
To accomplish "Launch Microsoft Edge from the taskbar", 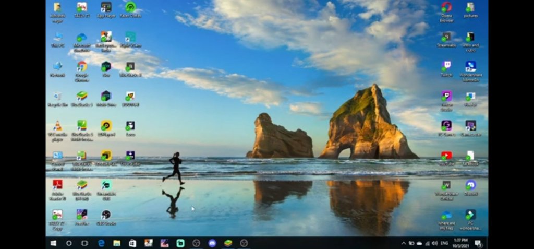I will [x=101, y=243].
